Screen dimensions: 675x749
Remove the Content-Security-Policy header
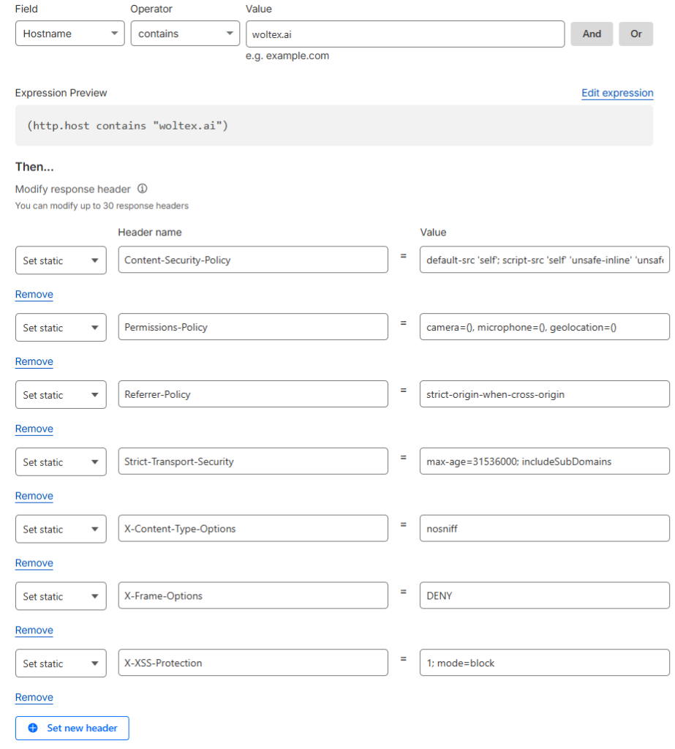point(34,294)
